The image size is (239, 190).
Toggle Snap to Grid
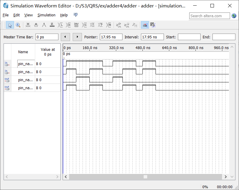153,25
